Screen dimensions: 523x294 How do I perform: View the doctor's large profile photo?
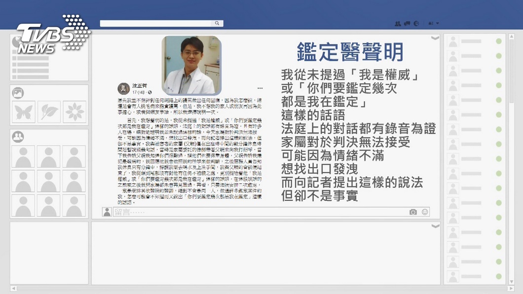[191, 66]
